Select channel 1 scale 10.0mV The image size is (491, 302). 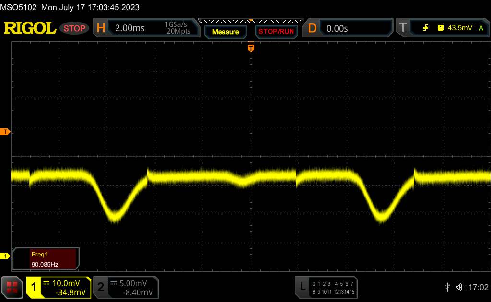[x=66, y=283]
